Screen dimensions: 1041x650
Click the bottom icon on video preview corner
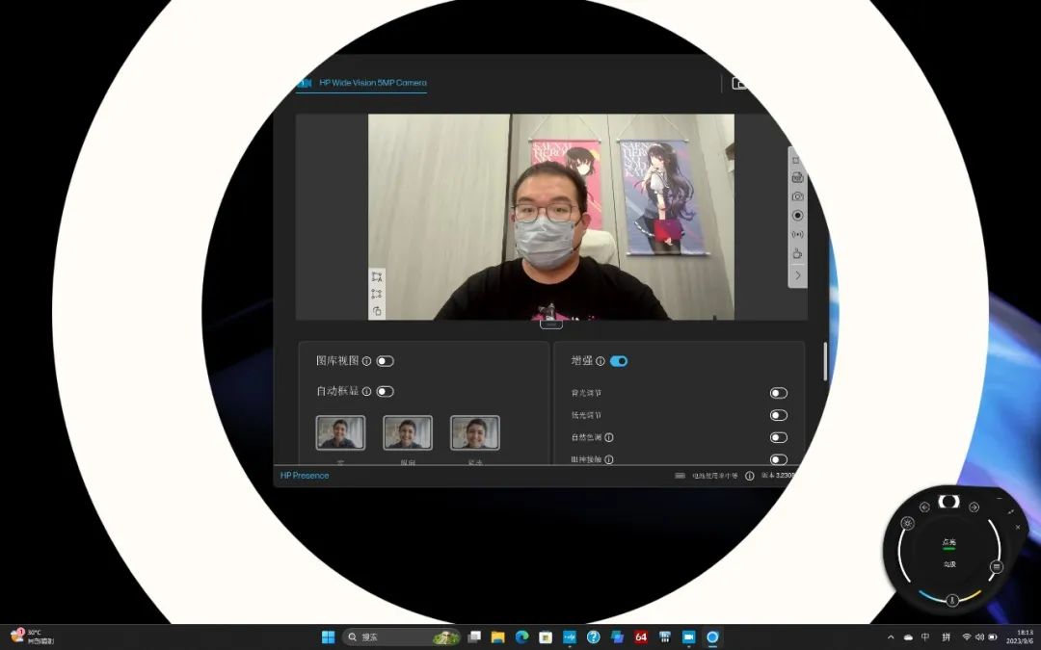(377, 310)
